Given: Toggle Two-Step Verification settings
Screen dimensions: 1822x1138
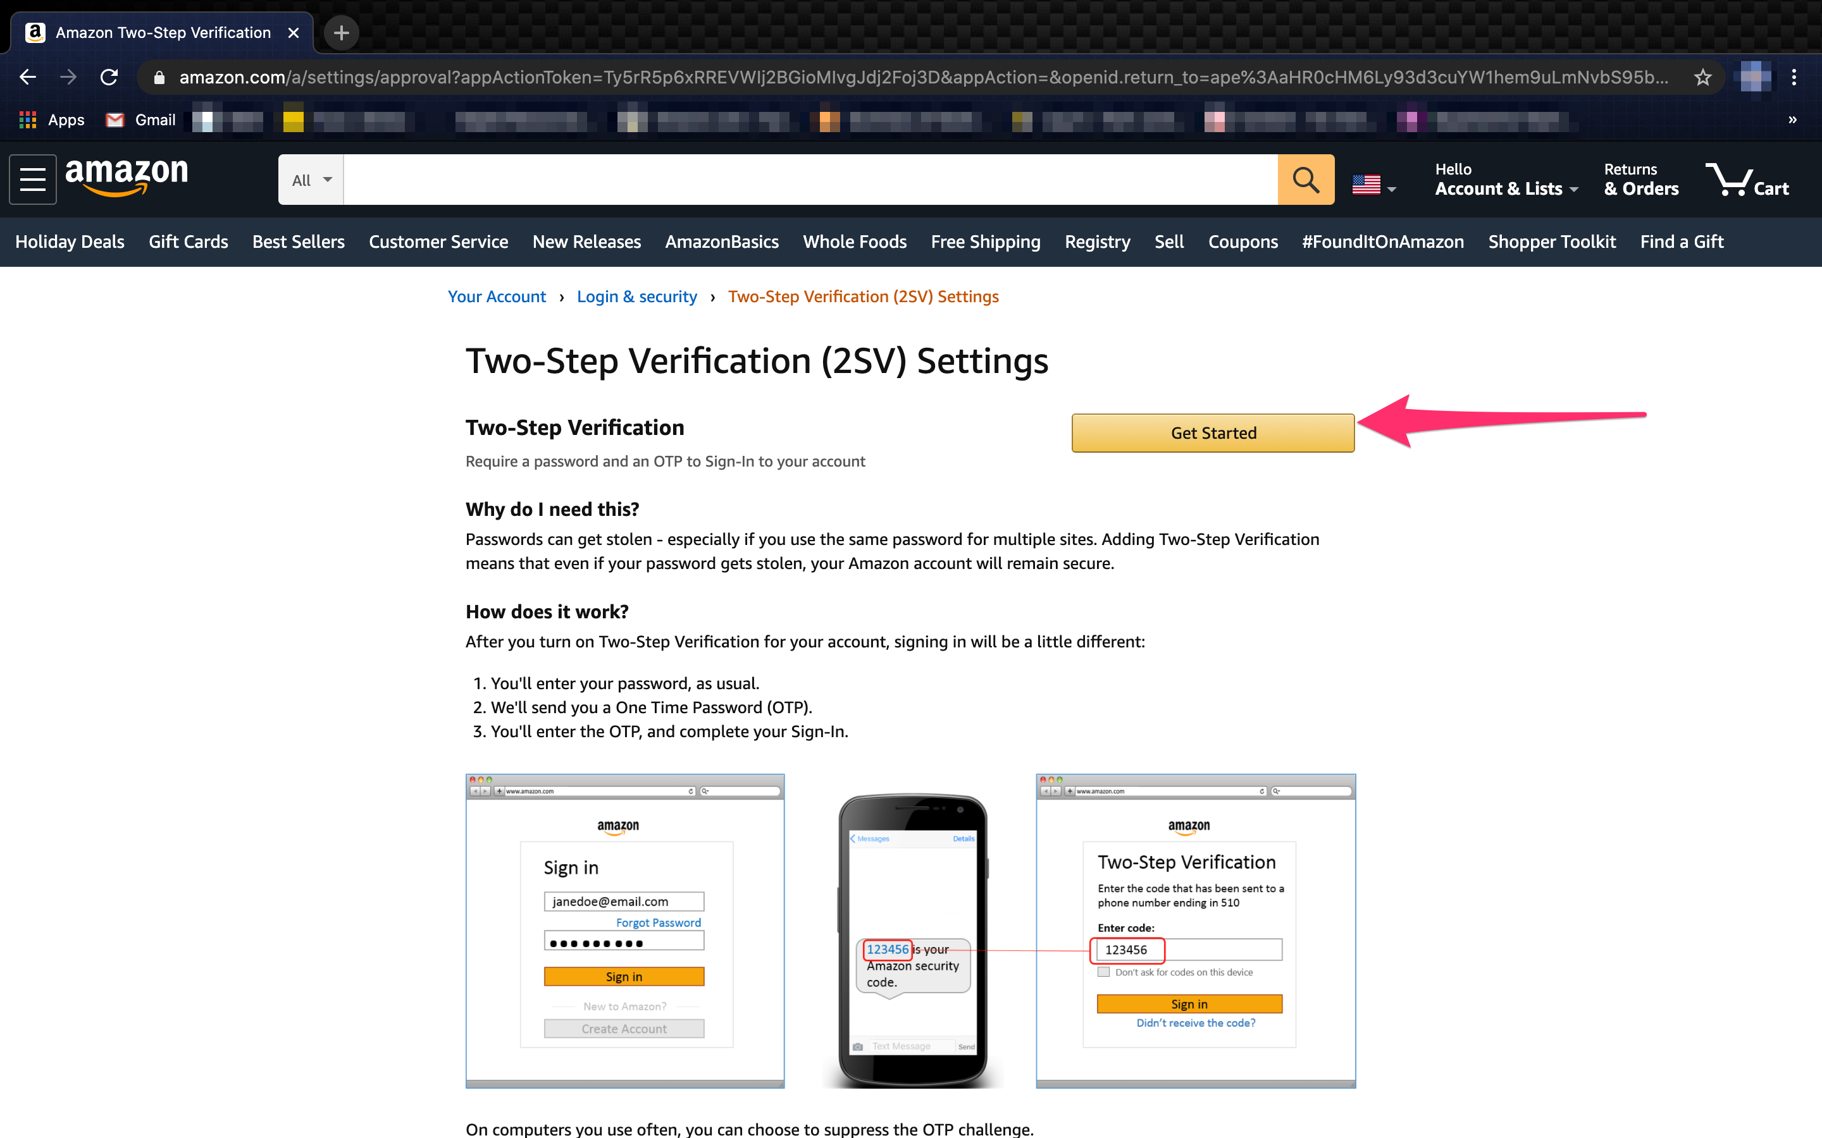Looking at the screenshot, I should 1212,432.
